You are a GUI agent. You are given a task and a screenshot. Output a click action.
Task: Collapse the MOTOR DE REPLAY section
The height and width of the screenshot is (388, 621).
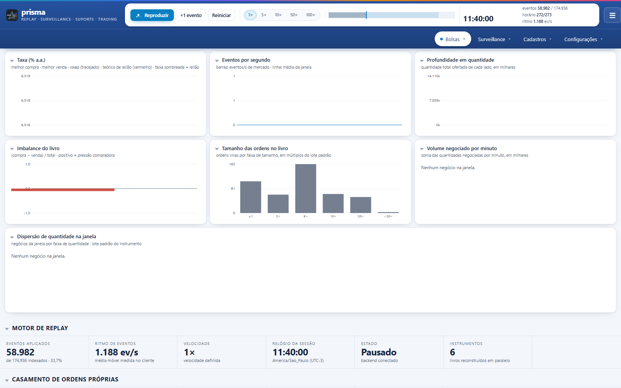pyautogui.click(x=7, y=329)
